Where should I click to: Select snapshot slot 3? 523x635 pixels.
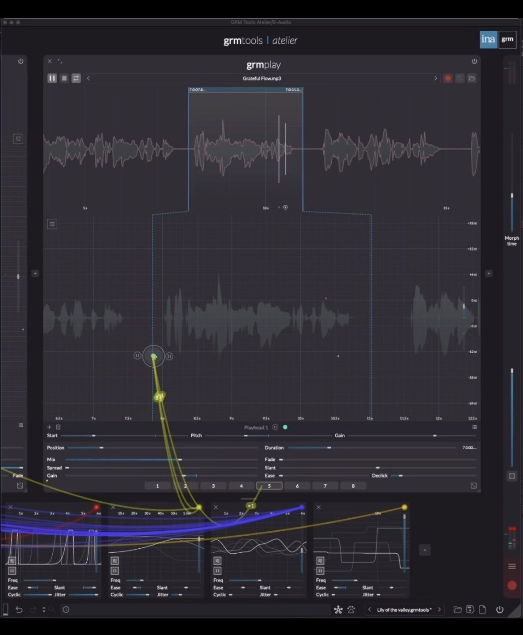213,486
